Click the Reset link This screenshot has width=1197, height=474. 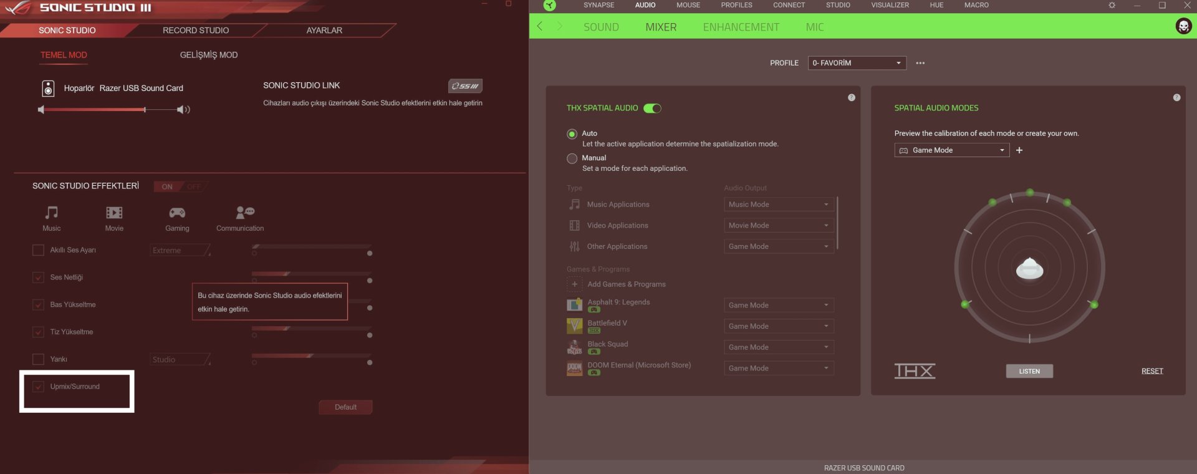click(1152, 371)
